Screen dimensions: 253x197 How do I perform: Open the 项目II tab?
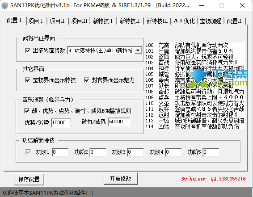(x=58, y=21)
